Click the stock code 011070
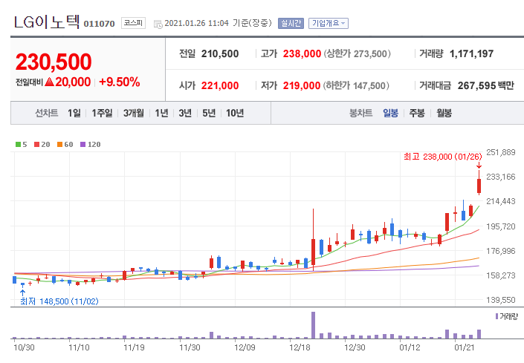524x363 pixels. pos(99,24)
